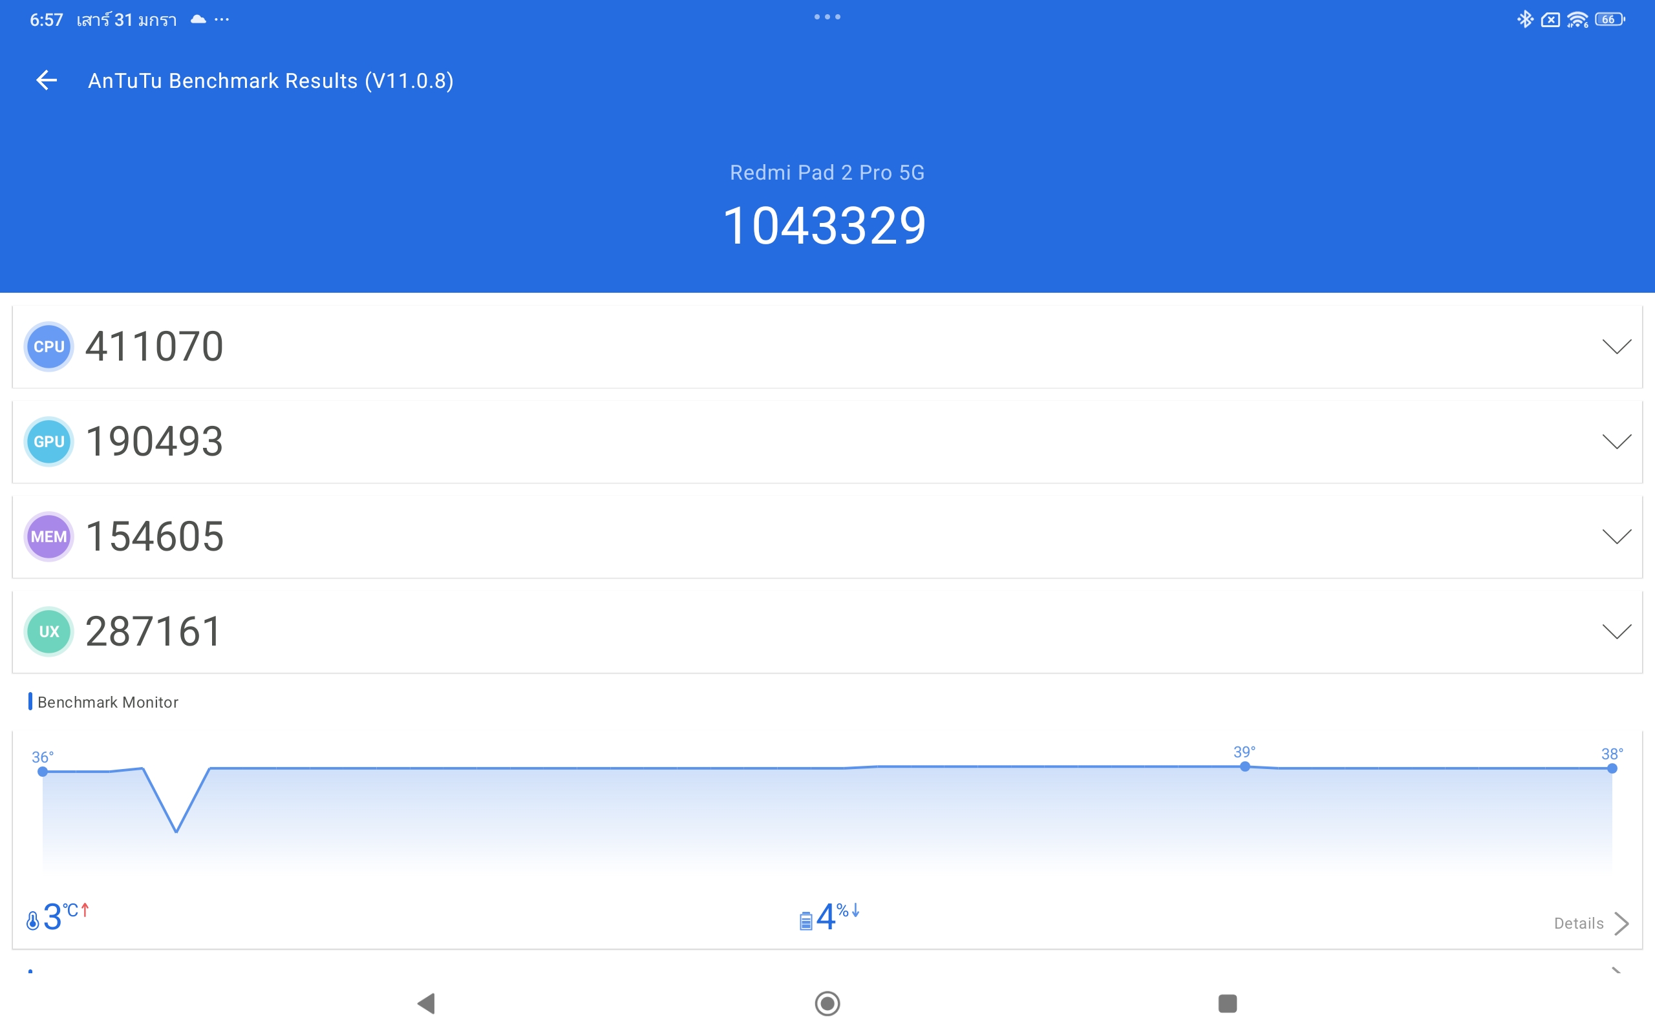This screenshot has height=1034, width=1655.
Task: Expand the GPU 190493 score row
Action: tap(1616, 442)
